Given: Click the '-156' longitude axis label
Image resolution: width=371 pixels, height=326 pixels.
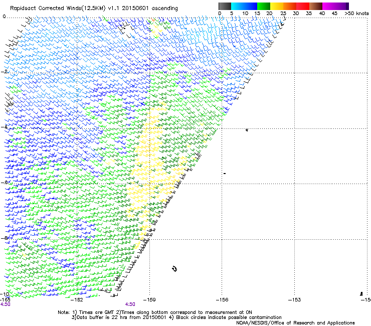Looking at the screenshot, I should (x=222, y=300).
